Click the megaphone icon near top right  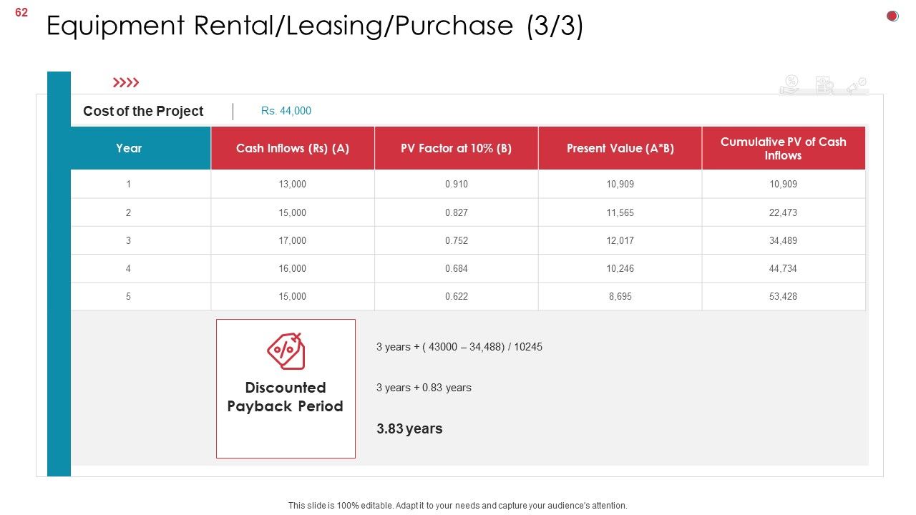[857, 86]
